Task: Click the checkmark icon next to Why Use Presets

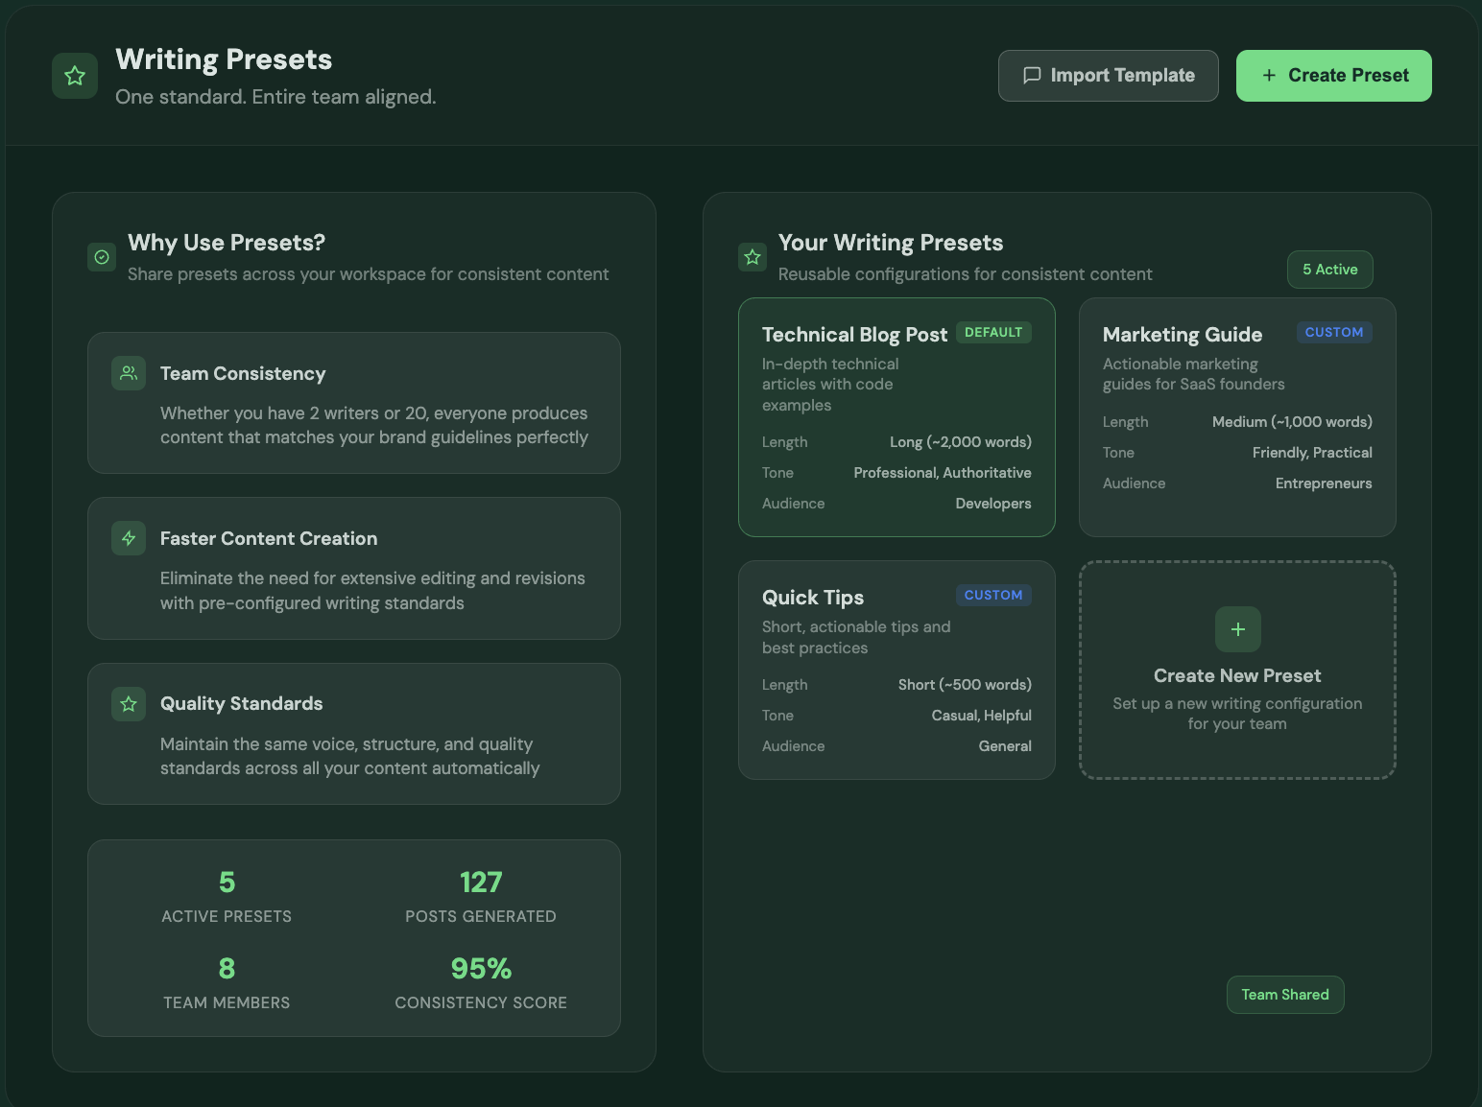Action: pos(102,257)
